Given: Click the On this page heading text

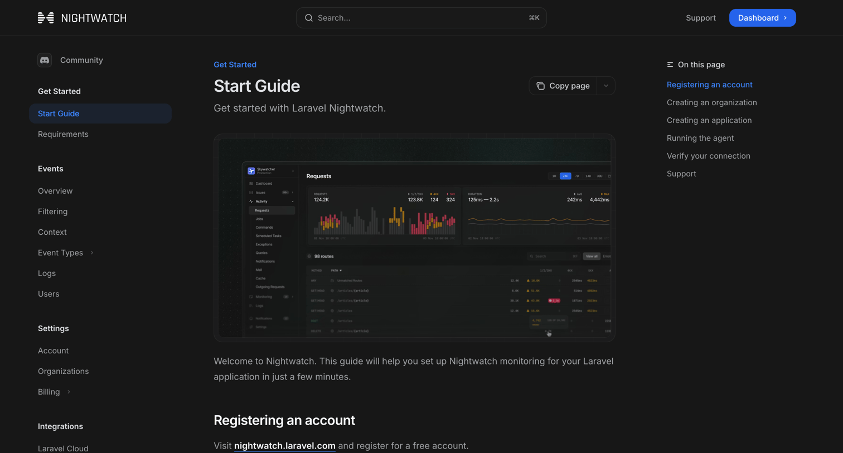Looking at the screenshot, I should 701,65.
